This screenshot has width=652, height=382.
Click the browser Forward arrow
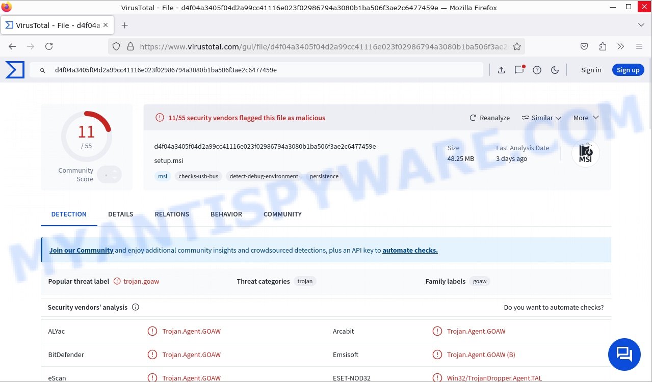point(31,46)
